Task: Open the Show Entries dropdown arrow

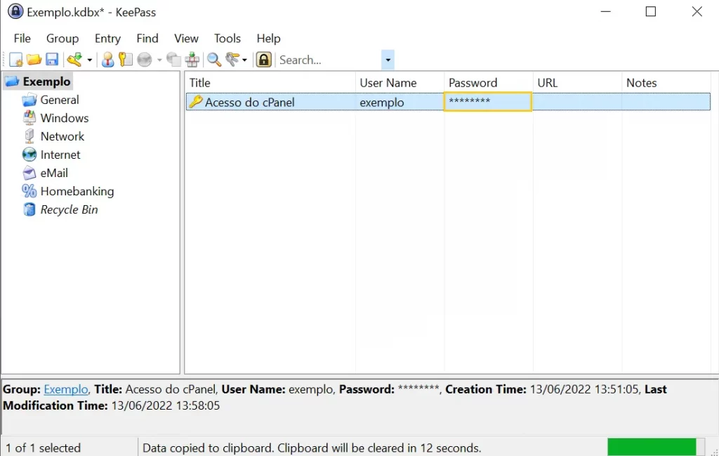Action: click(244, 60)
